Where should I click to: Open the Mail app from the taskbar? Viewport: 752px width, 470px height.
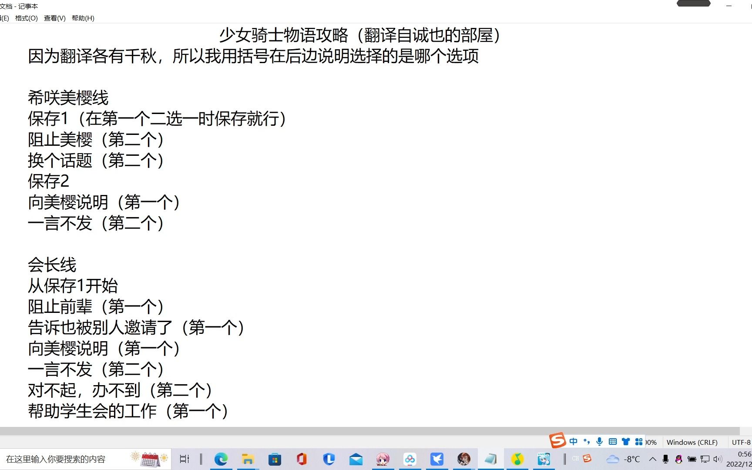(x=356, y=459)
